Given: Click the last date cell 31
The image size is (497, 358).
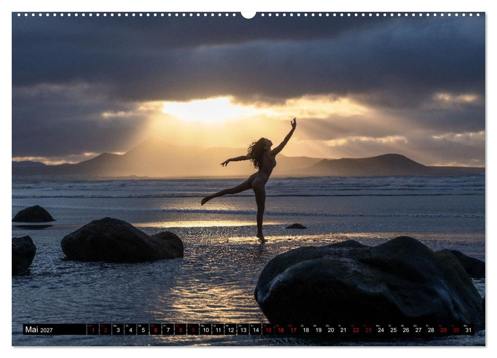Looking at the screenshot, I should tap(468, 329).
